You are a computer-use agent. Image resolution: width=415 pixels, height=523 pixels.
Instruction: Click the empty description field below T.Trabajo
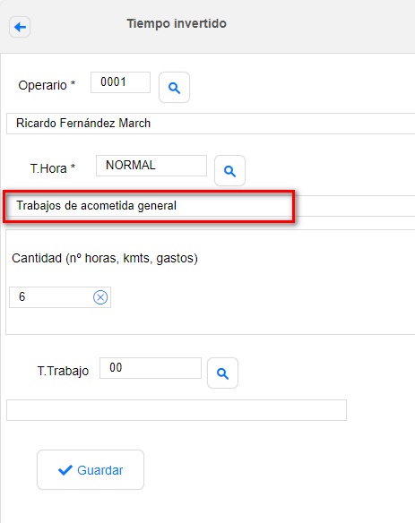[177, 410]
